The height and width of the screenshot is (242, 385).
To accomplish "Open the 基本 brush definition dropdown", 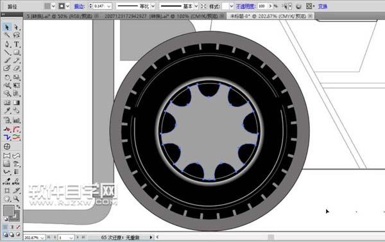I will (196, 6).
